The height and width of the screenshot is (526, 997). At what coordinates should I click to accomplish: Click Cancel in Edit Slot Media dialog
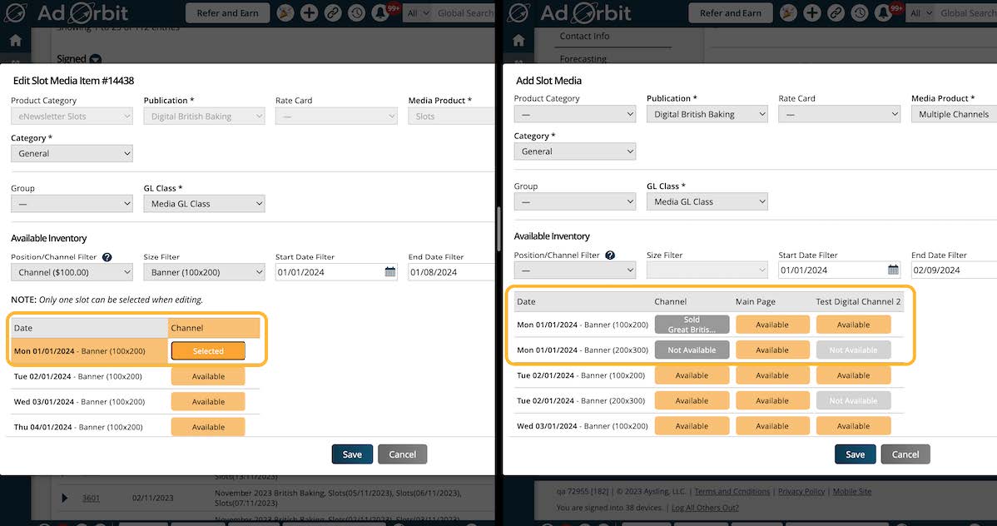[x=403, y=454]
